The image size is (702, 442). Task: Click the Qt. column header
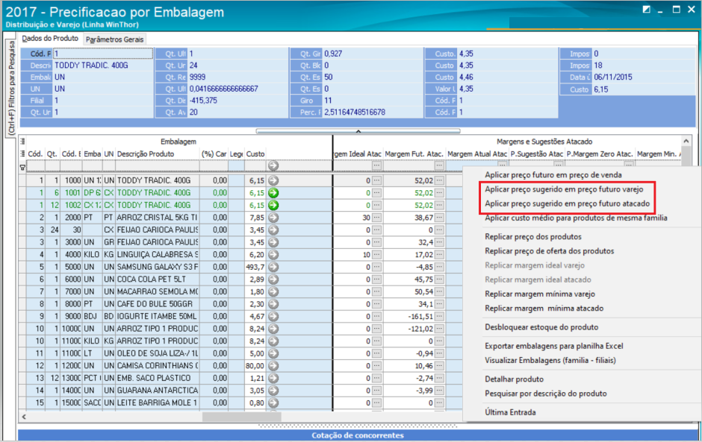[52, 154]
